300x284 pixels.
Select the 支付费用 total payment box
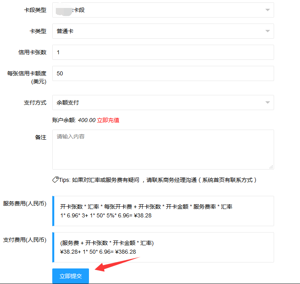pos(163,247)
